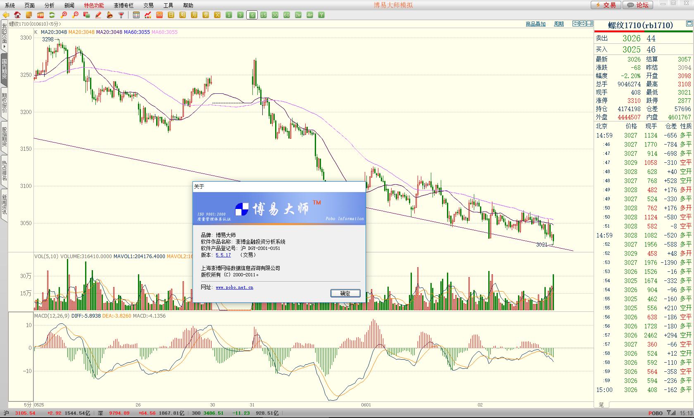Switch to 15-minute chart period
The image size is (694, 418).
coord(264,15)
